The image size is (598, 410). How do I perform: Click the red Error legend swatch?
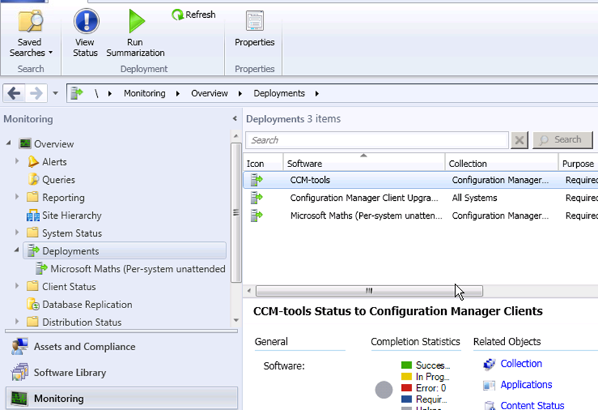tap(407, 388)
